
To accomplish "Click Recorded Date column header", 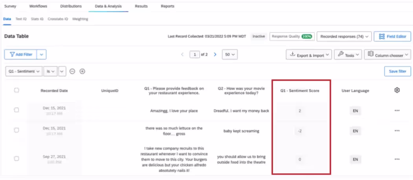I will coord(54,90).
